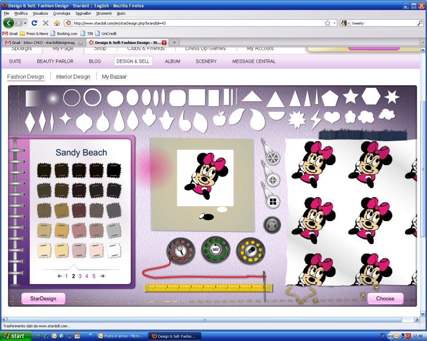The height and width of the screenshot is (341, 427).
Task: Open the UniCredit bookmark
Action: [106, 34]
